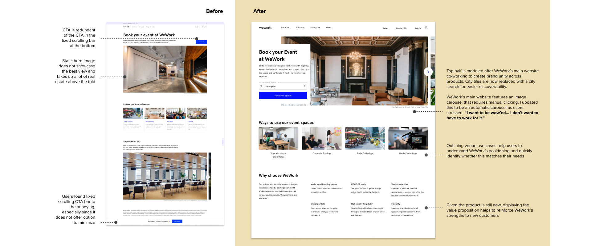Click carousel next arrow on After hero image
This screenshot has height=246, width=604.
[x=428, y=72]
